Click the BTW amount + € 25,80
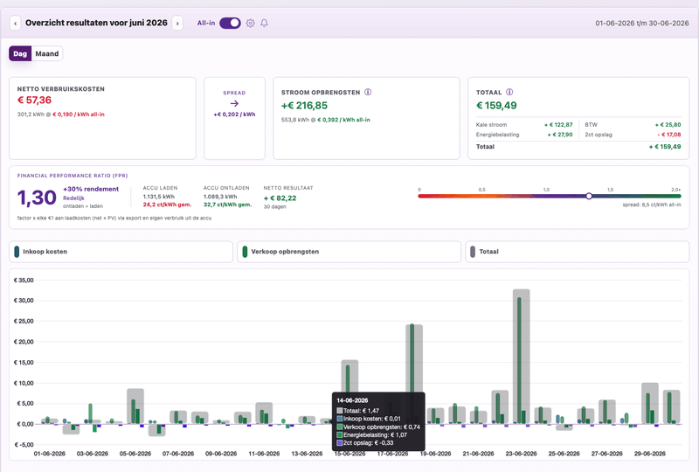Image resolution: width=699 pixels, height=472 pixels. click(668, 125)
